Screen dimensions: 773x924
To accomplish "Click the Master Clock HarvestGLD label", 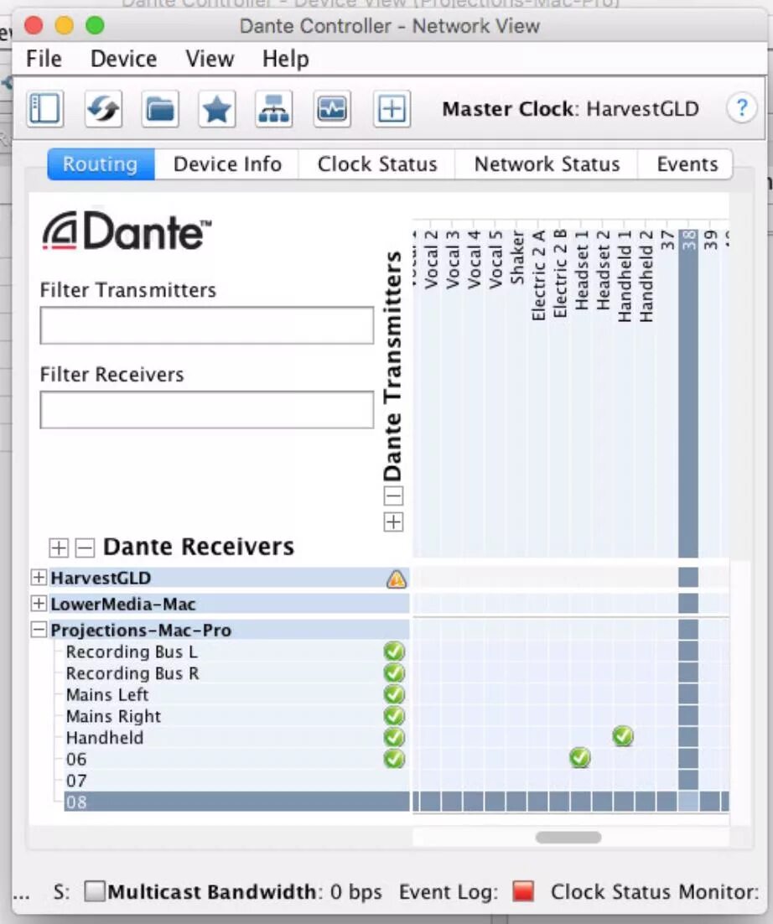I will click(x=570, y=109).
